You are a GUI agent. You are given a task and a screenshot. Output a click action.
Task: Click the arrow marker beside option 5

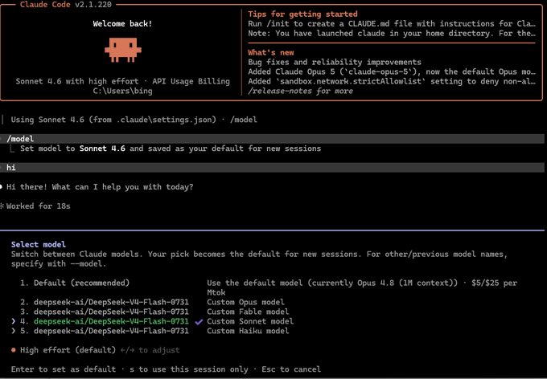tap(13, 331)
